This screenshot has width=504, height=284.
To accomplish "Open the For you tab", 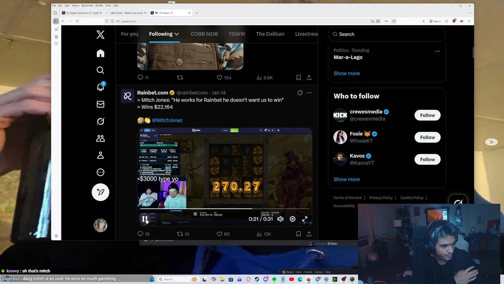I will click(x=130, y=34).
